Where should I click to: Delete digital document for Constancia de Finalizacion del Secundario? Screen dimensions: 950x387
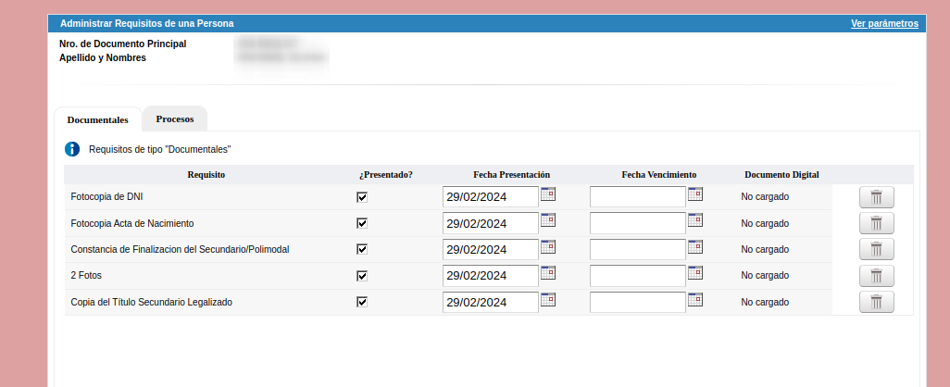tap(876, 250)
